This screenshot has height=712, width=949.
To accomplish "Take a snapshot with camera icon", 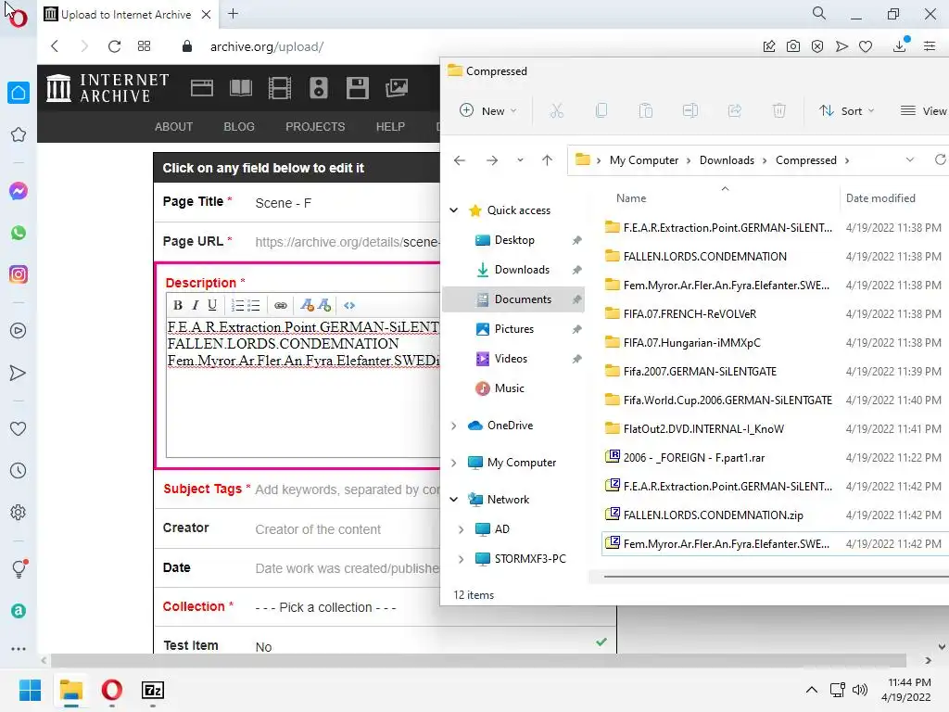I will (793, 46).
